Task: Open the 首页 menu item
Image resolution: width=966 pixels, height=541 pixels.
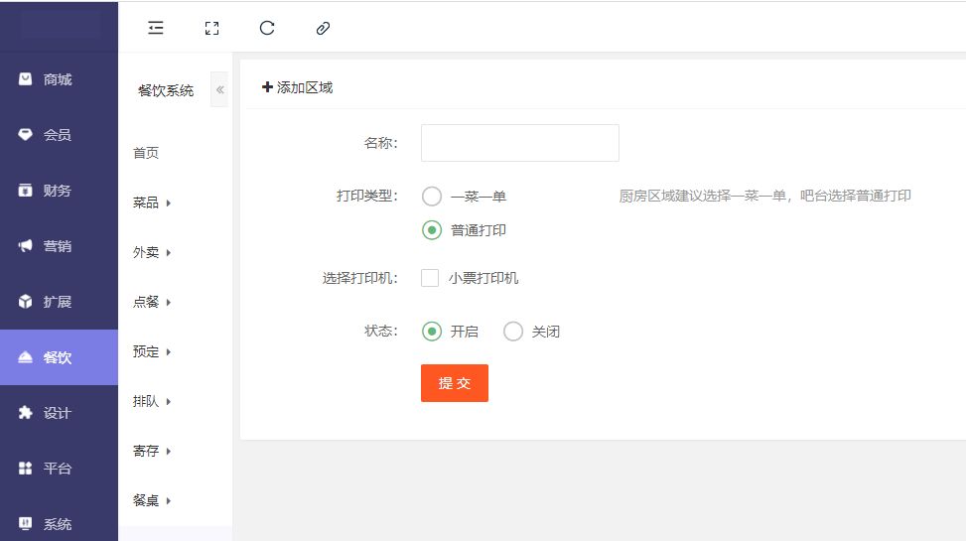Action: pyautogui.click(x=146, y=153)
